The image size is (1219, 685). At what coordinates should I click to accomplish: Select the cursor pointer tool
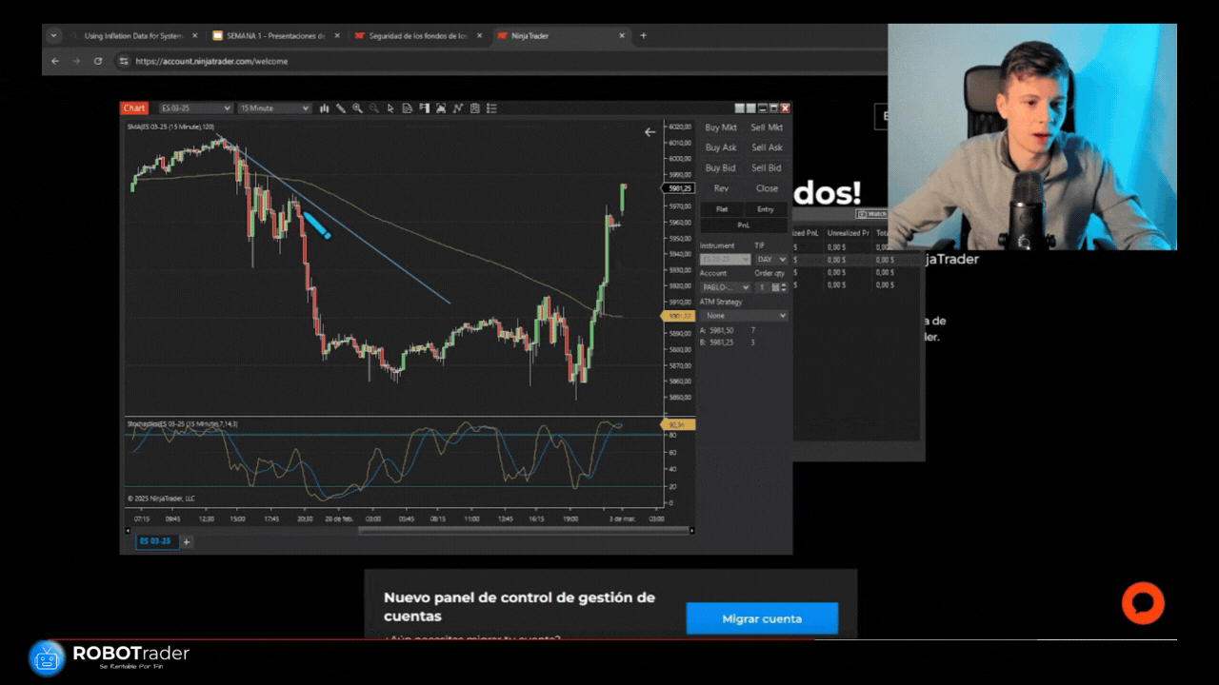tap(390, 108)
